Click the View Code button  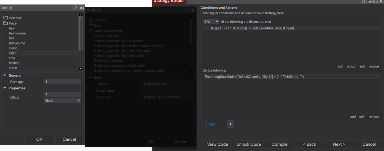218,144
